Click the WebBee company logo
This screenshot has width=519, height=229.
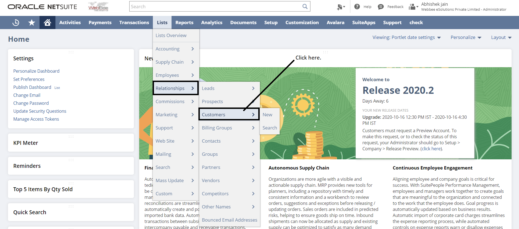pos(98,7)
